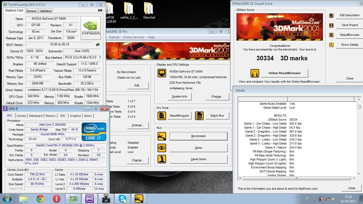Click the Intel Core i7 logo in CPU-Z
The image size is (363, 204).
(94, 131)
